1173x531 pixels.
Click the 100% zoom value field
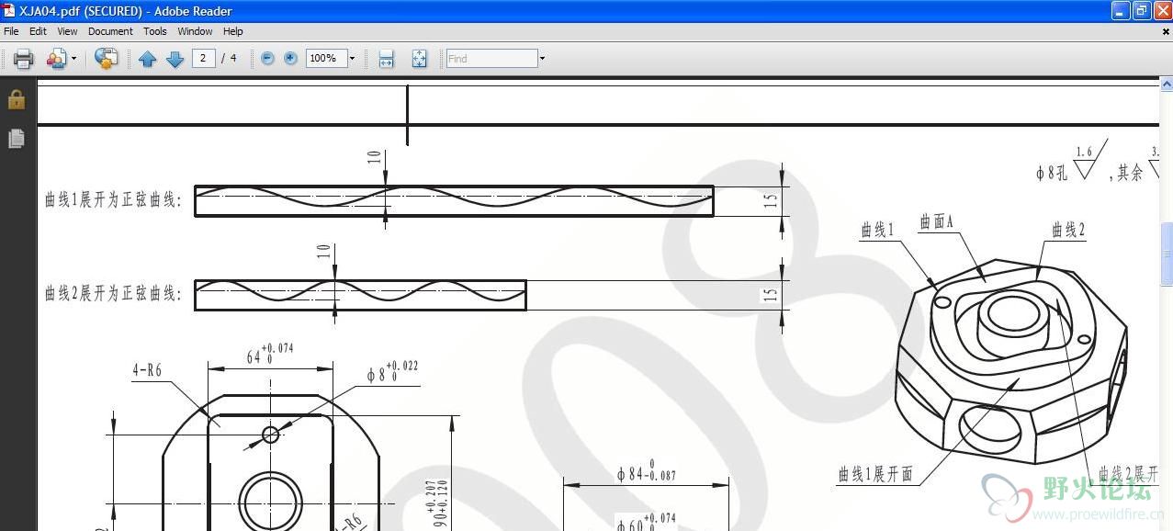coord(325,58)
